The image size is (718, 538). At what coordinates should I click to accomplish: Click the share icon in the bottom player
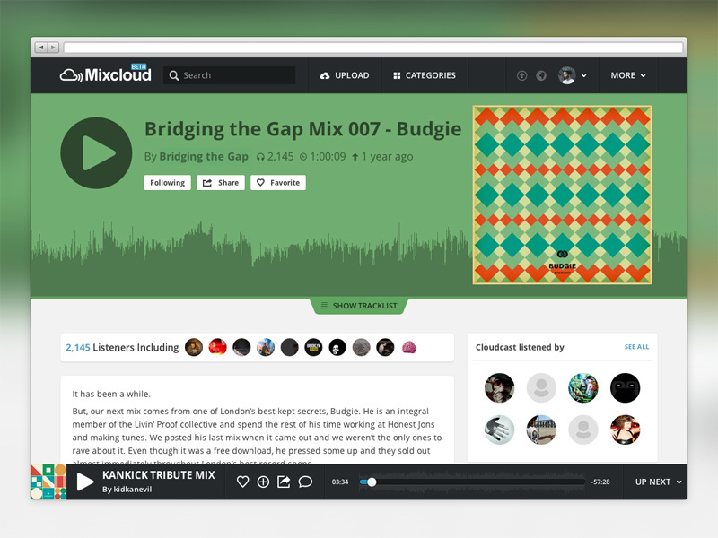point(284,482)
